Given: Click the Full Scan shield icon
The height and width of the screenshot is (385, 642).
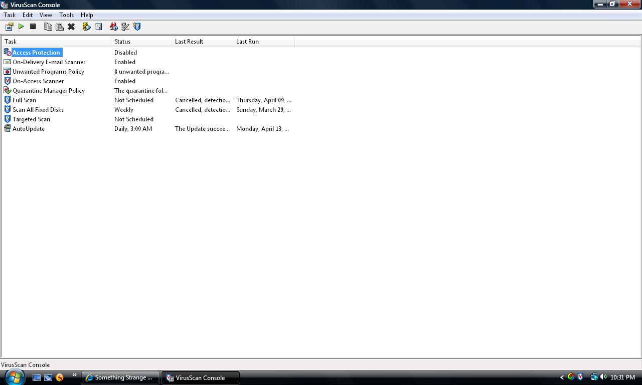Looking at the screenshot, I should point(8,100).
